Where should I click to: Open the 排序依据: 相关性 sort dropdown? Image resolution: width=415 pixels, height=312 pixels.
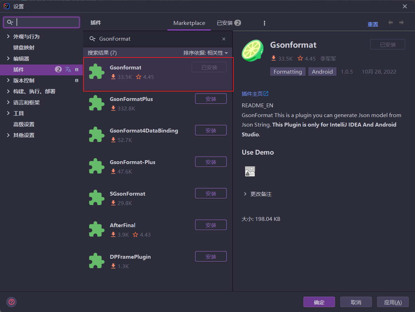tap(206, 53)
